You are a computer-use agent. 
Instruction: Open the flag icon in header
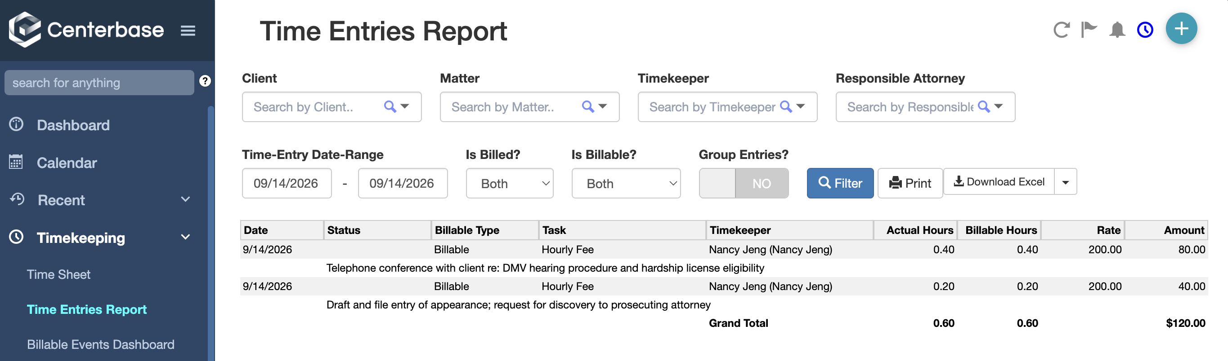click(x=1089, y=30)
